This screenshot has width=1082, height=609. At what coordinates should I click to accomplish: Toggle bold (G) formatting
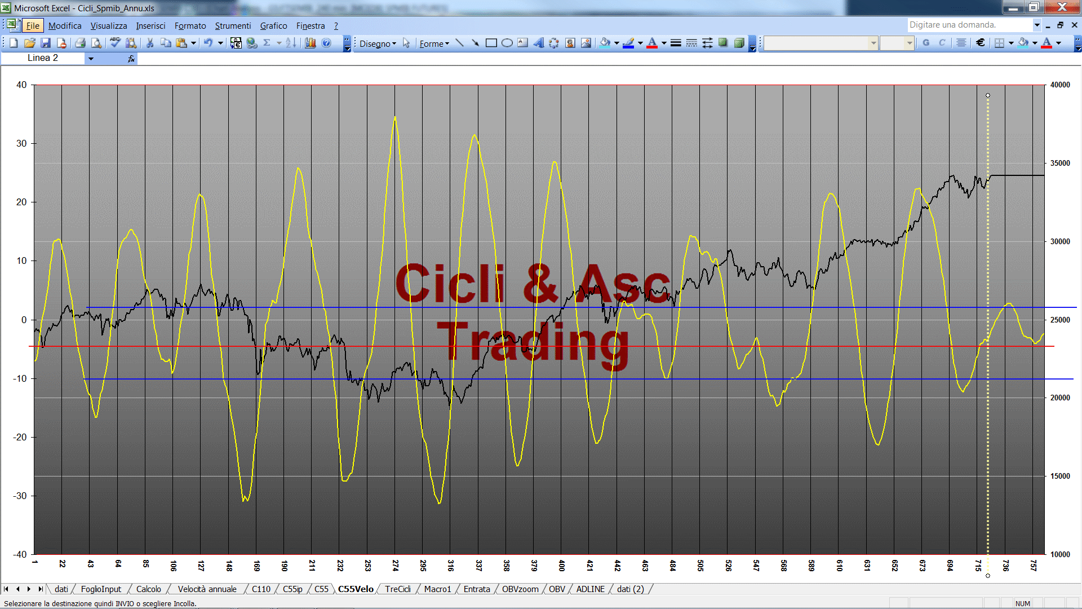tap(926, 43)
